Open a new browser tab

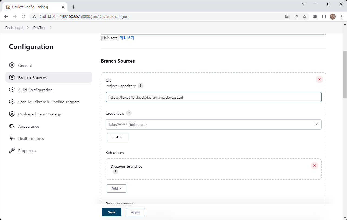point(73,7)
